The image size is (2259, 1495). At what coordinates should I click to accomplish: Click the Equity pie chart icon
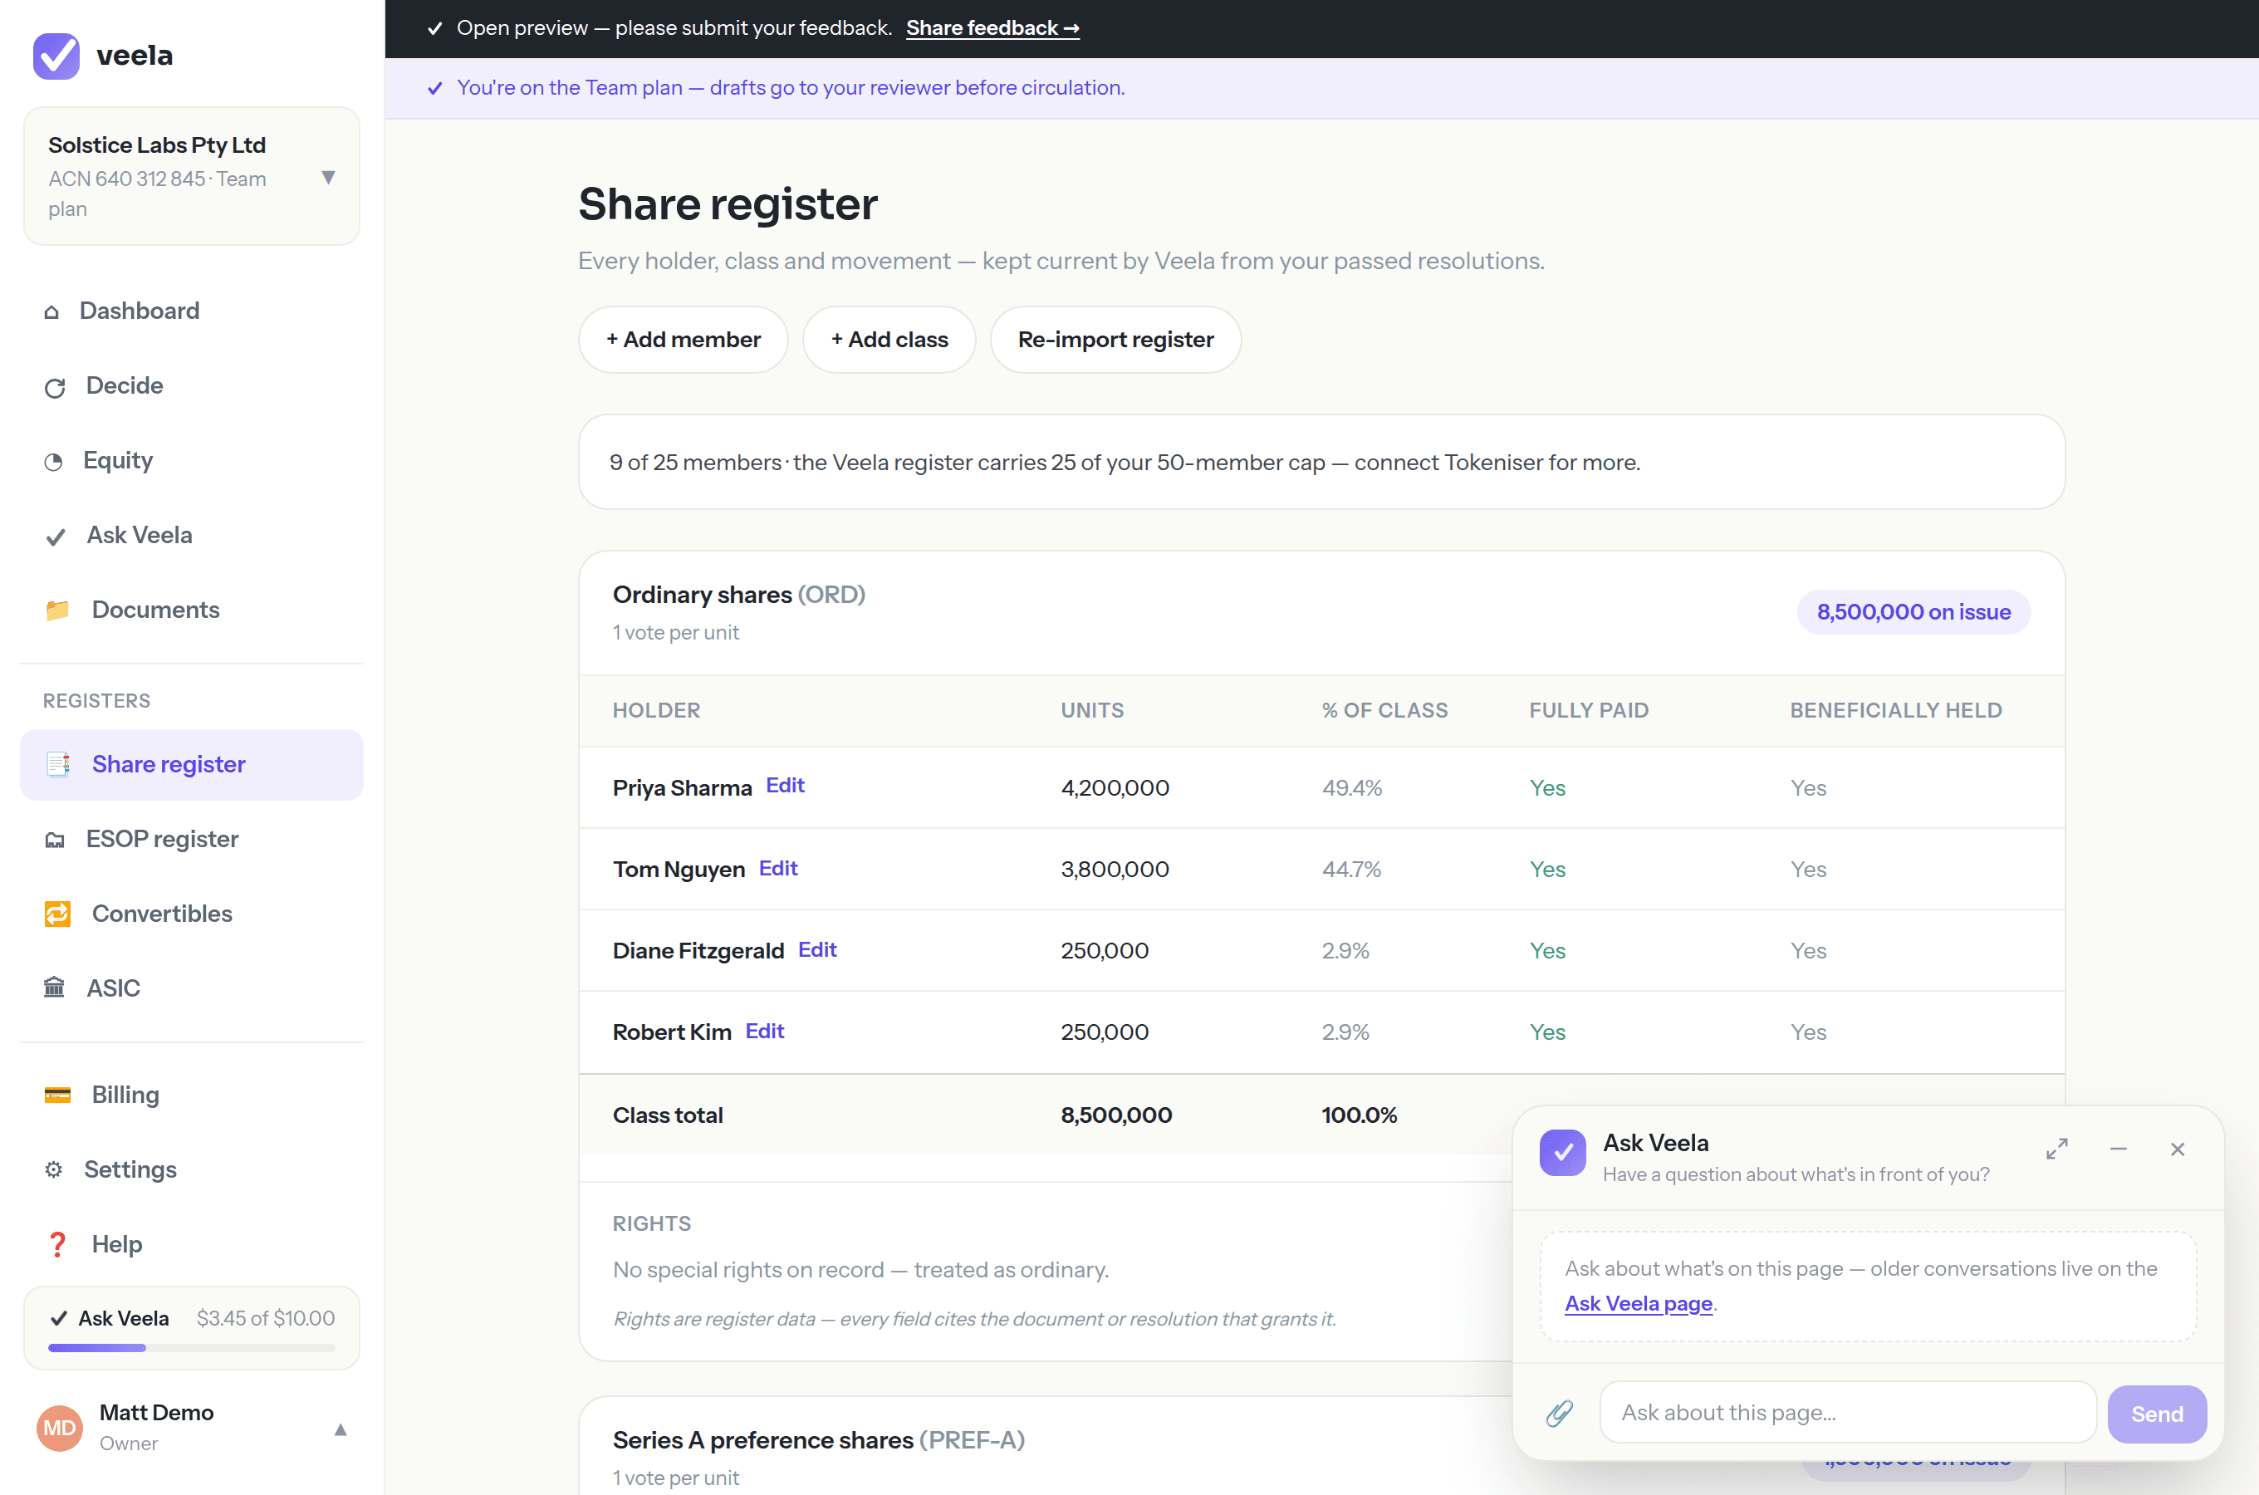[x=53, y=462]
